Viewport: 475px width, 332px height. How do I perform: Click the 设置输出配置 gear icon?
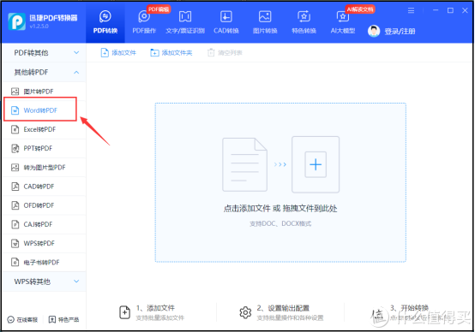point(245,312)
